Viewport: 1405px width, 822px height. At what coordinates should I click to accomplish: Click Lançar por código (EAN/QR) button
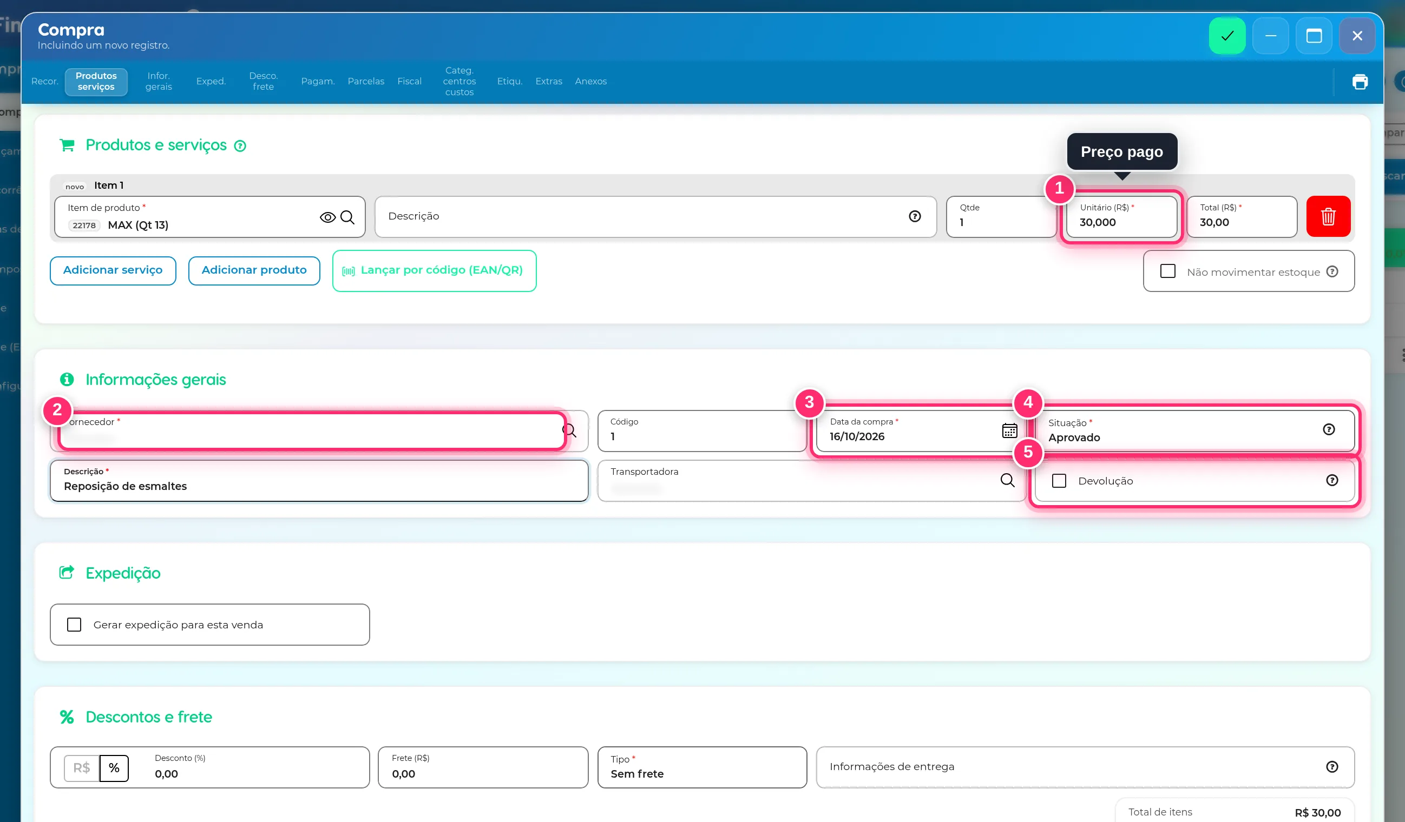(434, 270)
